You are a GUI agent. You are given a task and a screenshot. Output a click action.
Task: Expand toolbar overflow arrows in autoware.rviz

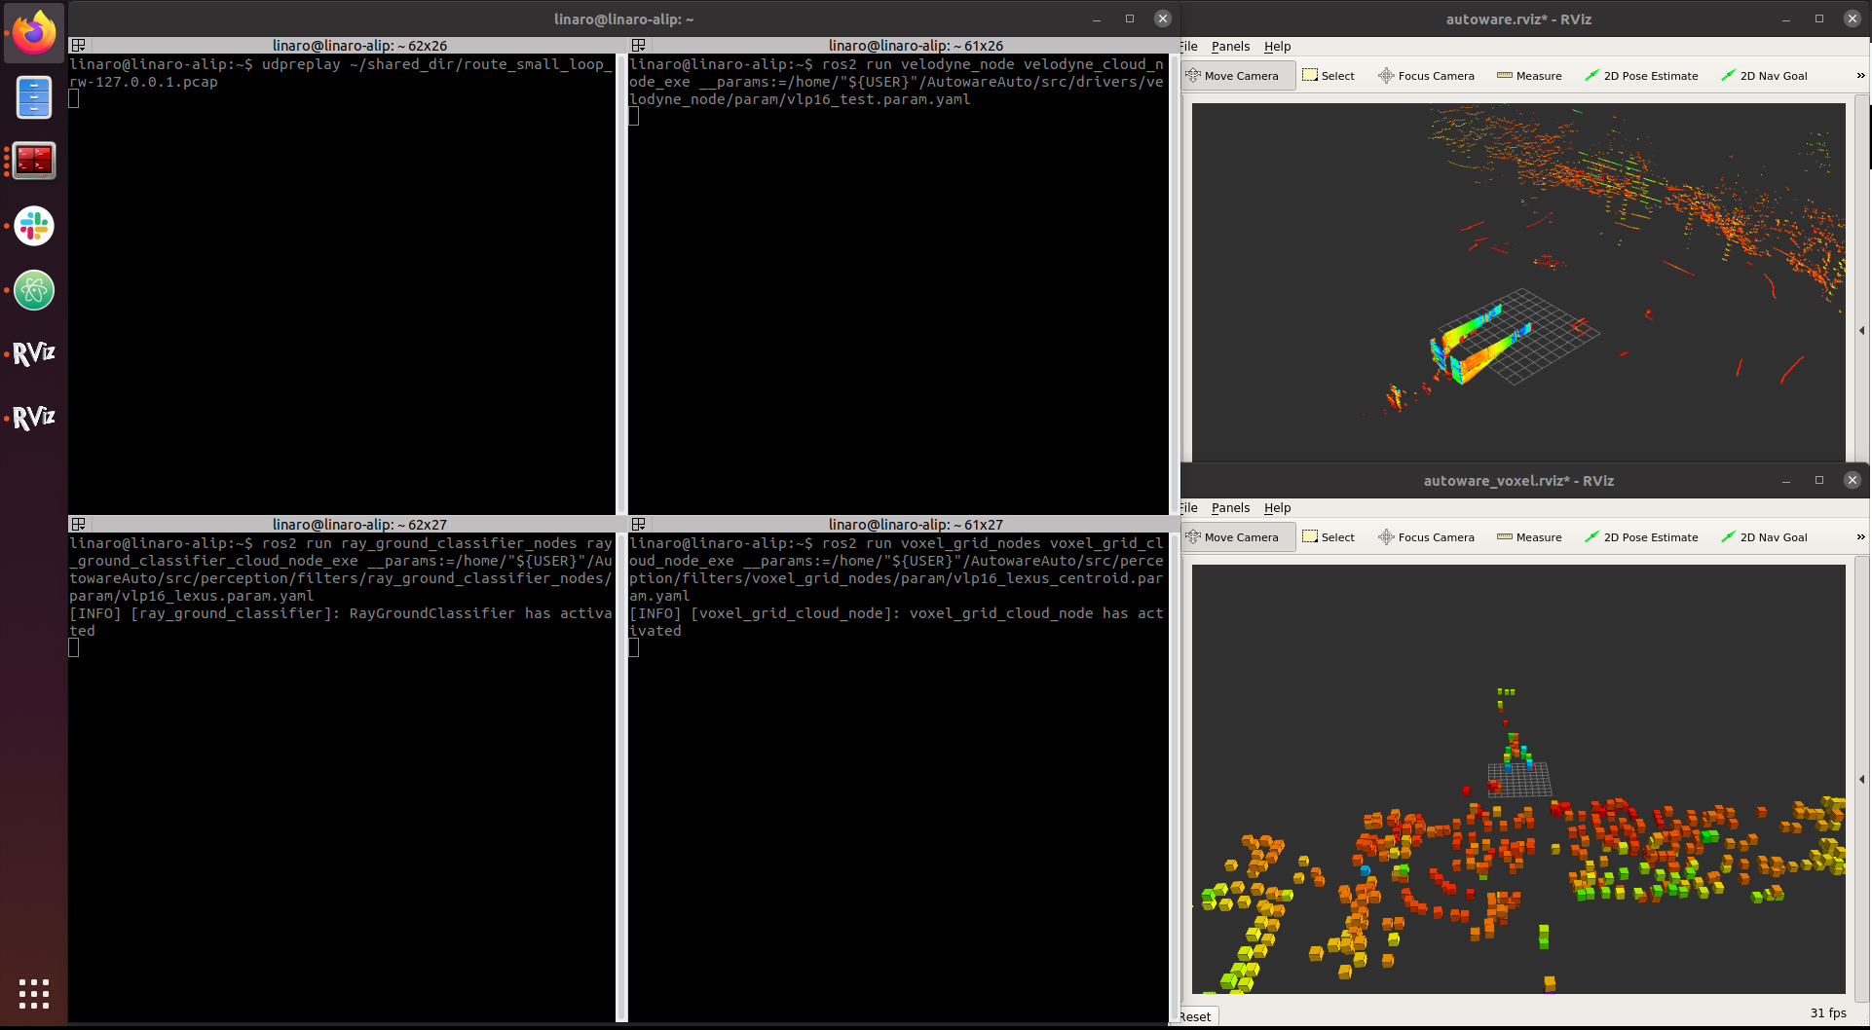click(x=1860, y=76)
